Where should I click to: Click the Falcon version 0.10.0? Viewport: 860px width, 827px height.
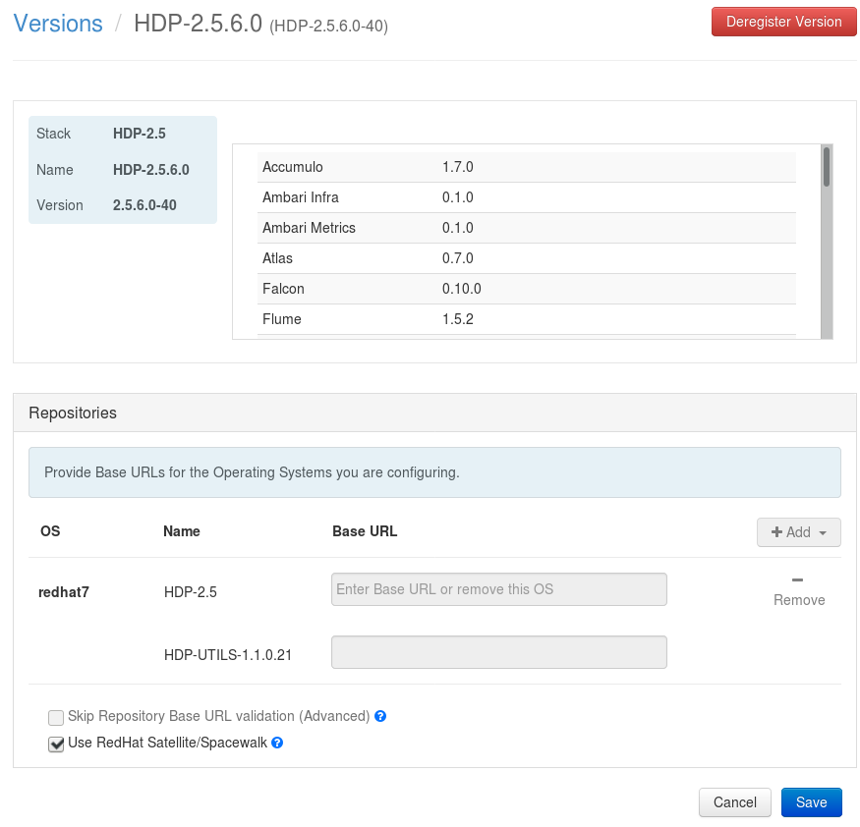(x=461, y=289)
